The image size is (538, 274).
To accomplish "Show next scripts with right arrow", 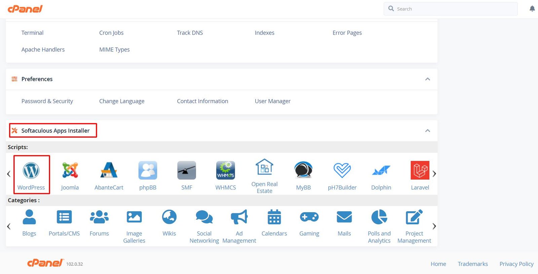I will coord(434,174).
